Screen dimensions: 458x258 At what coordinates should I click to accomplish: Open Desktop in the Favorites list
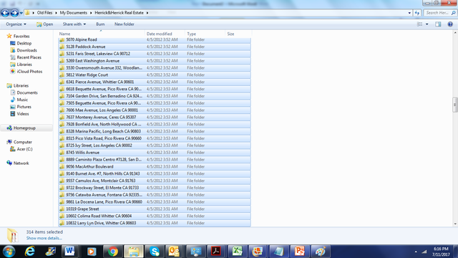point(24,43)
